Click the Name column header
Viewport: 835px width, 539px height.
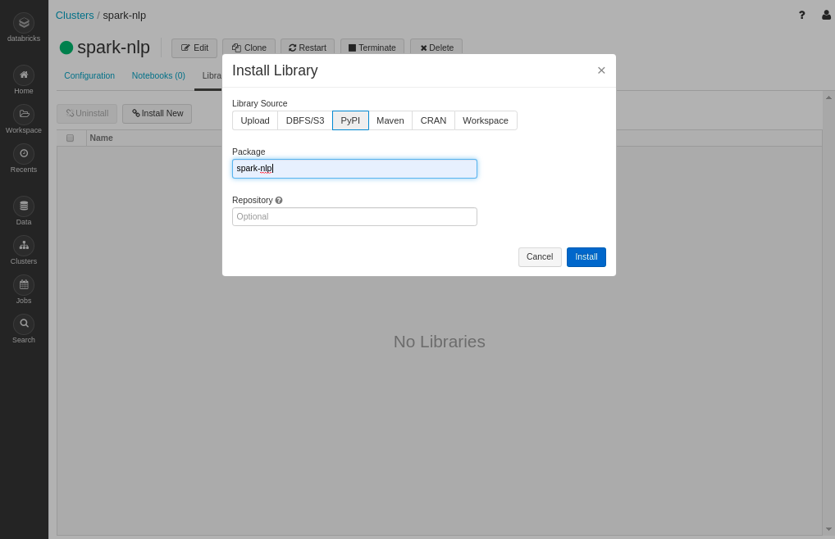[101, 138]
